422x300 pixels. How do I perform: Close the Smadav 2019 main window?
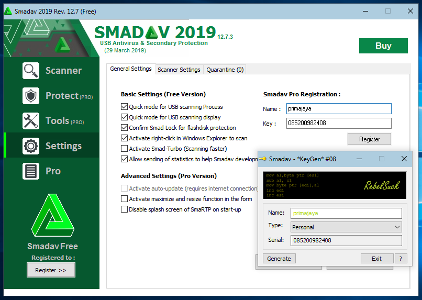(x=410, y=12)
